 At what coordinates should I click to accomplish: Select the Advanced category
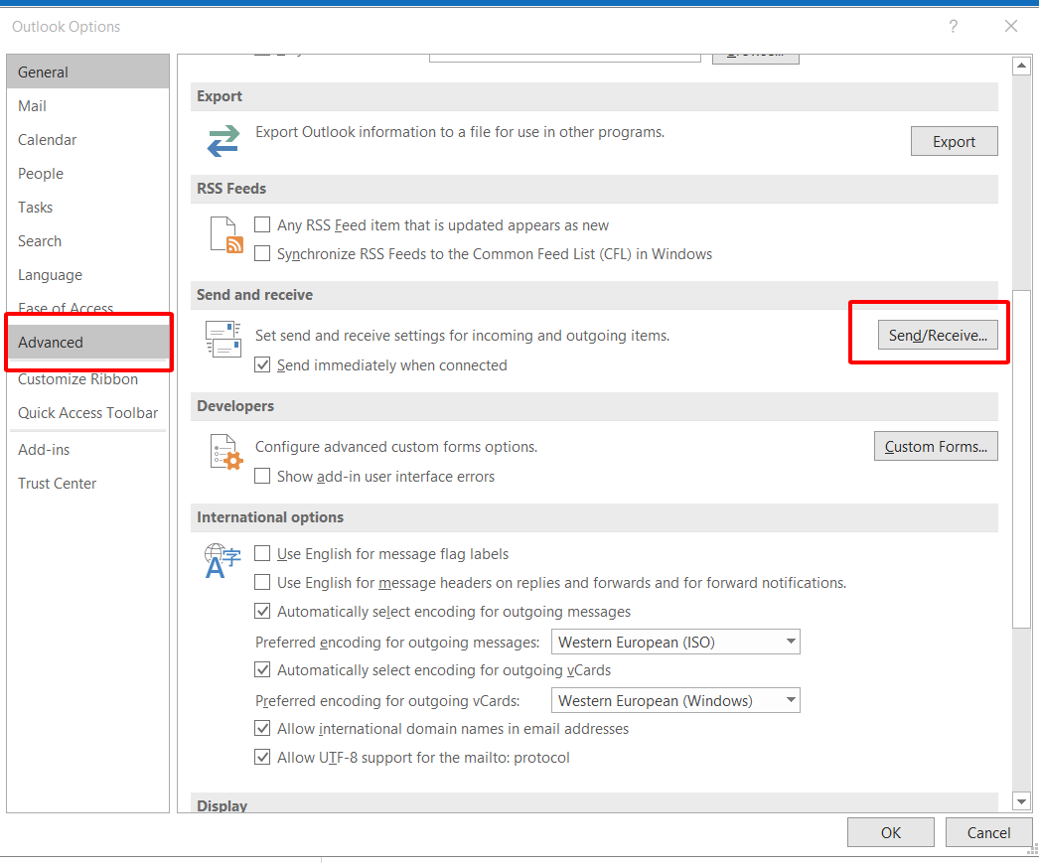pos(87,343)
